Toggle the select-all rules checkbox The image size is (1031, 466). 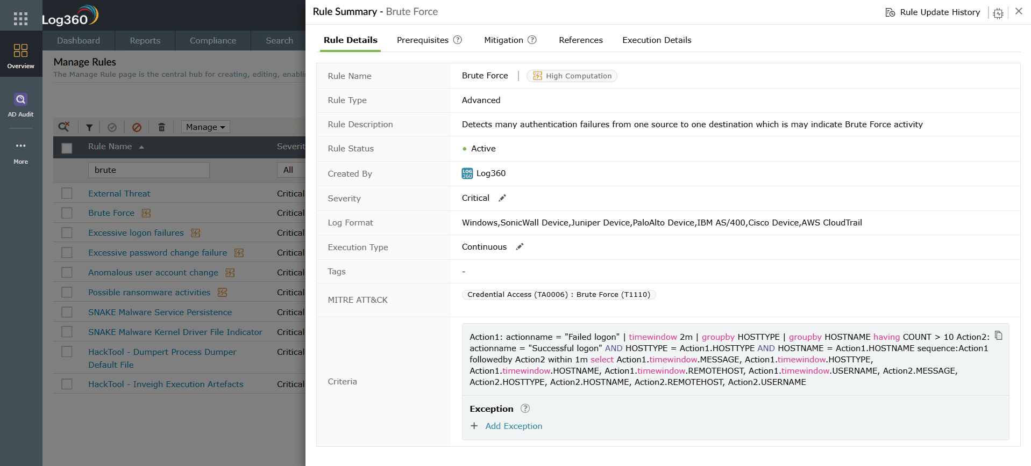tap(67, 148)
